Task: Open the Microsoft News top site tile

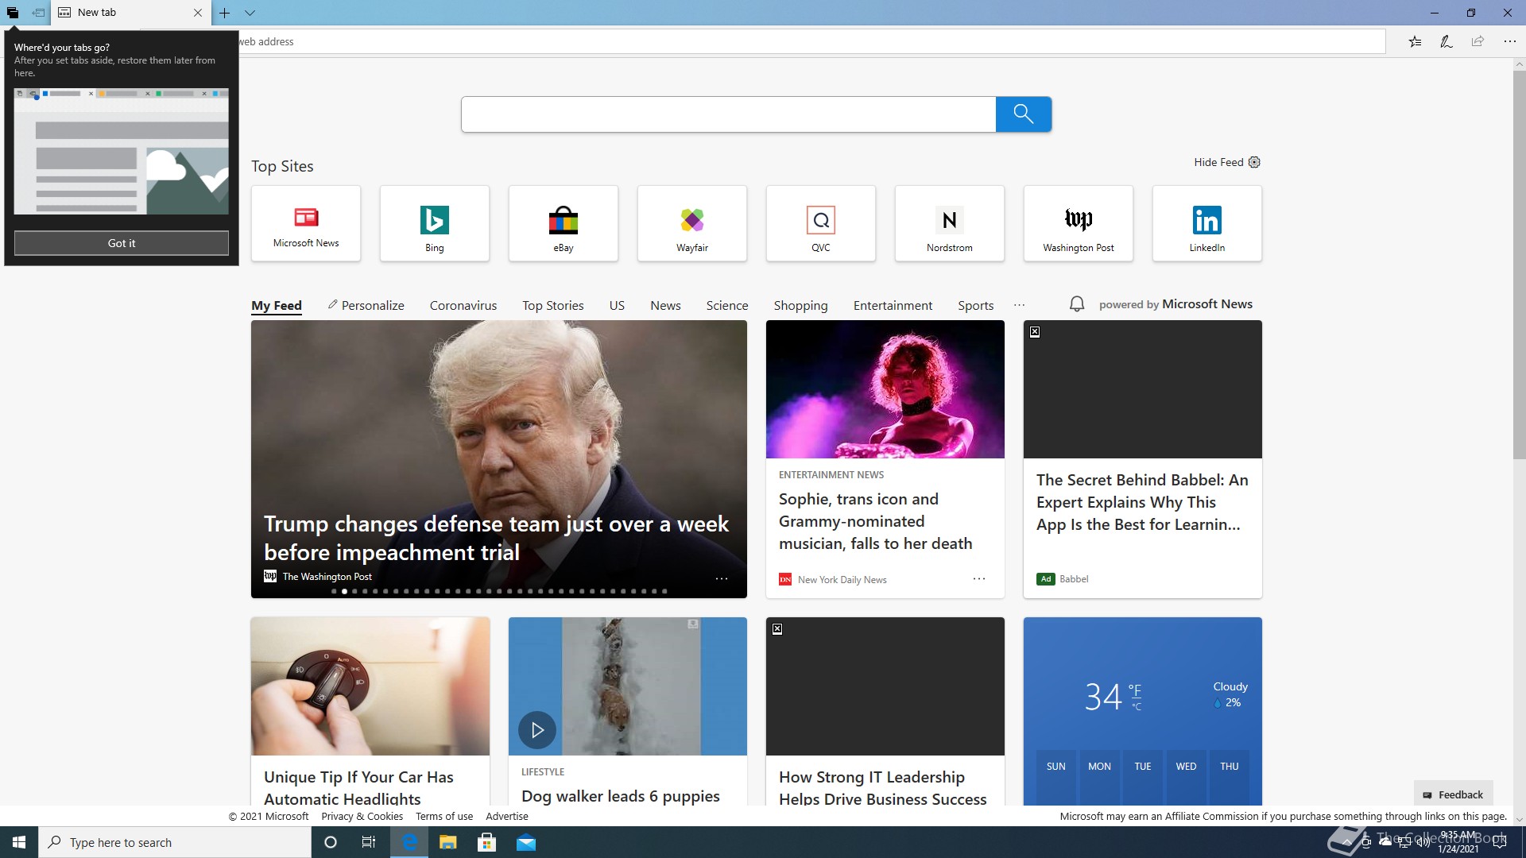Action: 306,223
